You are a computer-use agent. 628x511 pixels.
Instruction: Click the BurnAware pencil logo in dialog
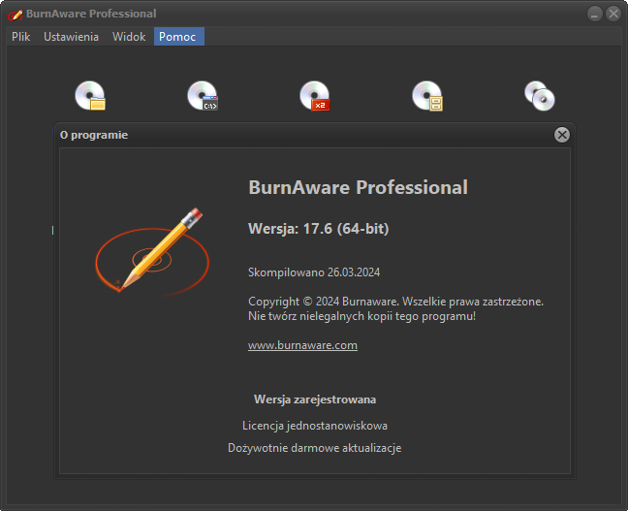click(x=152, y=252)
